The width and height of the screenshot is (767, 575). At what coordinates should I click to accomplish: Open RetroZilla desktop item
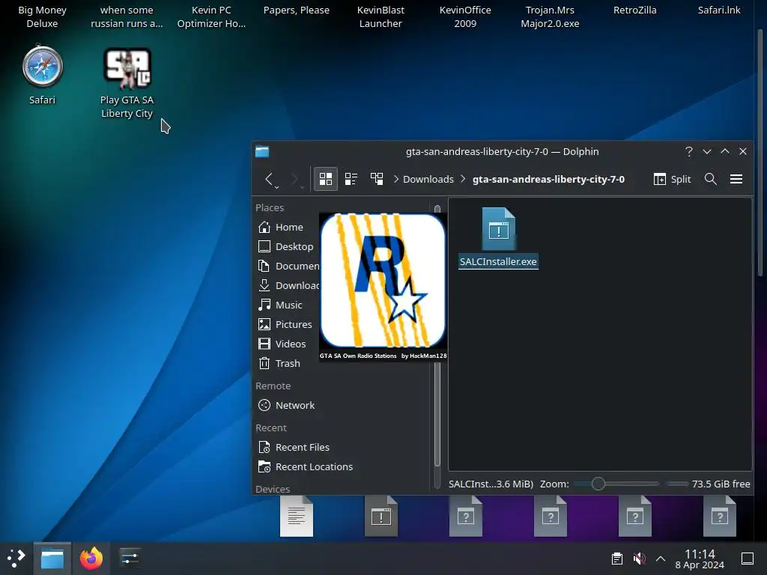(635, 10)
